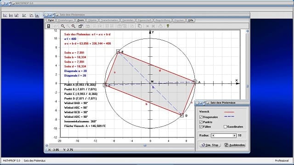The image size is (294, 165).
Task: Click point handle D on the circle
Action: (x=182, y=115)
